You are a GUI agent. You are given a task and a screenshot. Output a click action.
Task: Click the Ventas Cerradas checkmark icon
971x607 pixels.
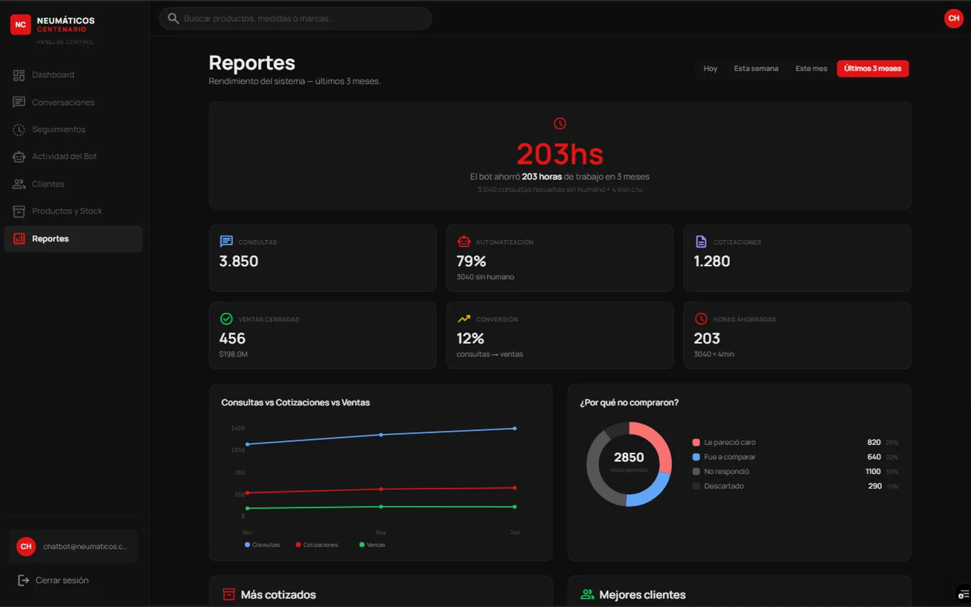point(226,319)
